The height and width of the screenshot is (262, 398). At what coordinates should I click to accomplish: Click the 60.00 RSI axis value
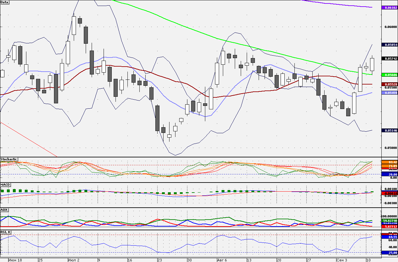tap(392, 240)
